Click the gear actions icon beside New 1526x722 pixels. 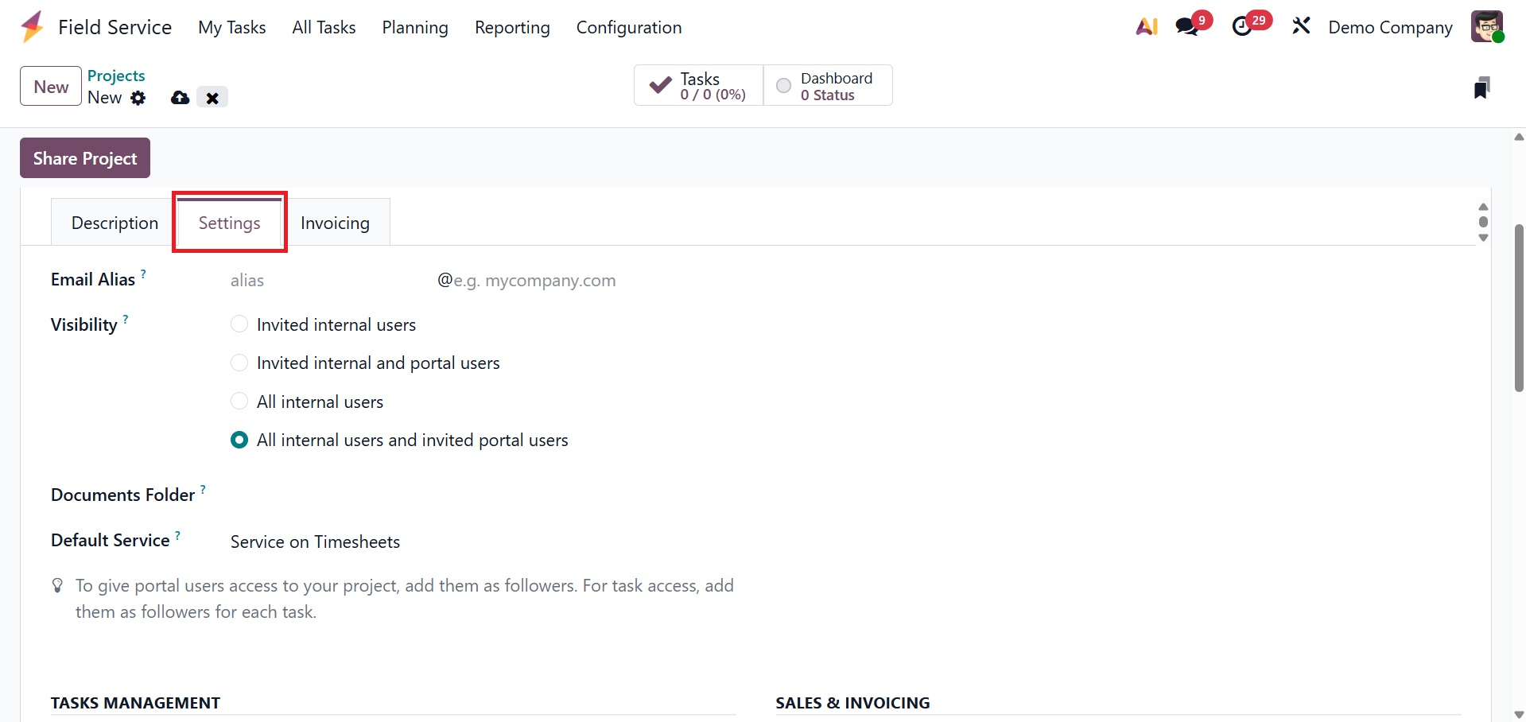coord(138,98)
